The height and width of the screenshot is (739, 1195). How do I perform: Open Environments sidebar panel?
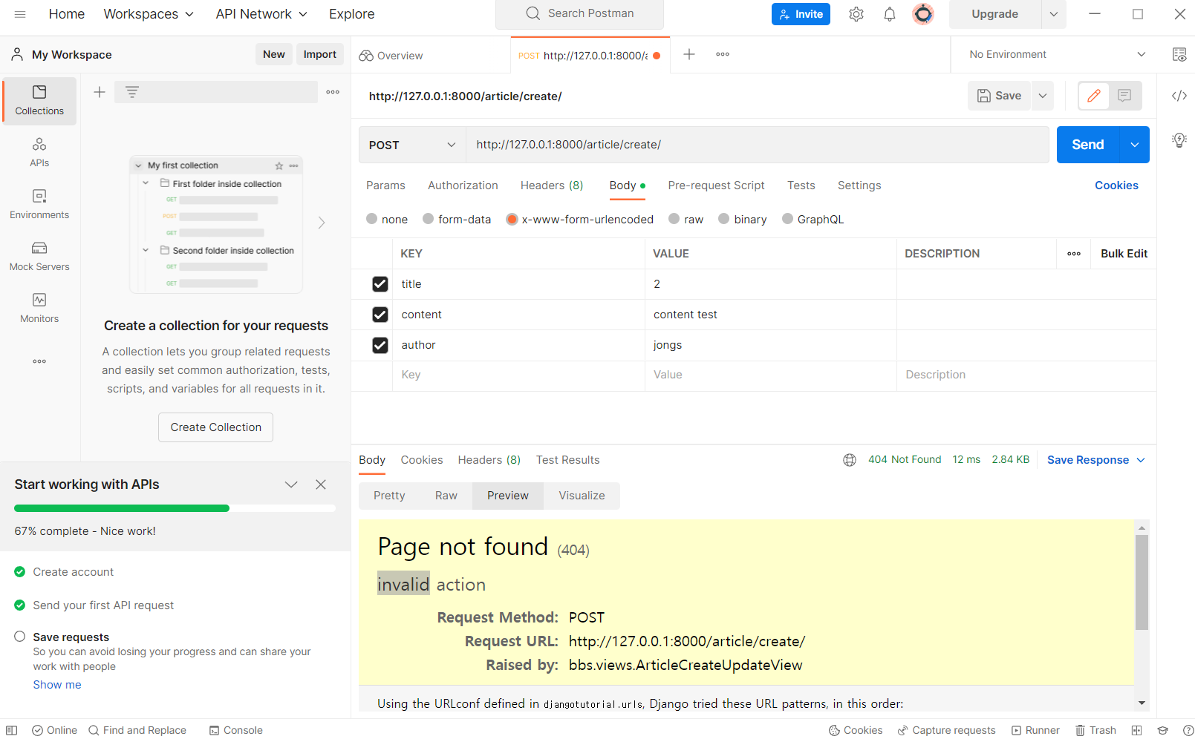[39, 205]
